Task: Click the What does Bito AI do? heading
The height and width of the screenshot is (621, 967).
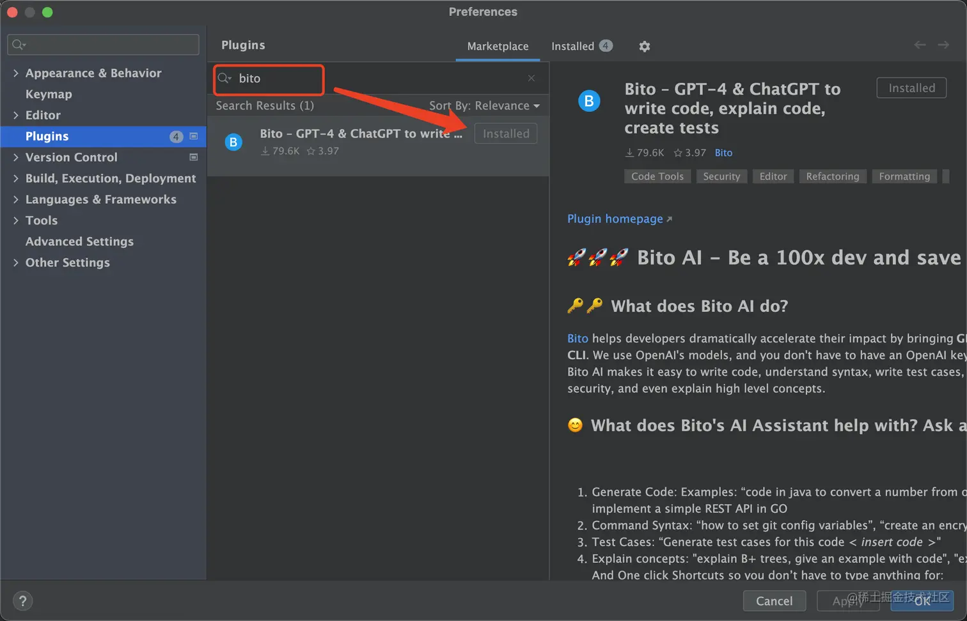Action: (699, 306)
